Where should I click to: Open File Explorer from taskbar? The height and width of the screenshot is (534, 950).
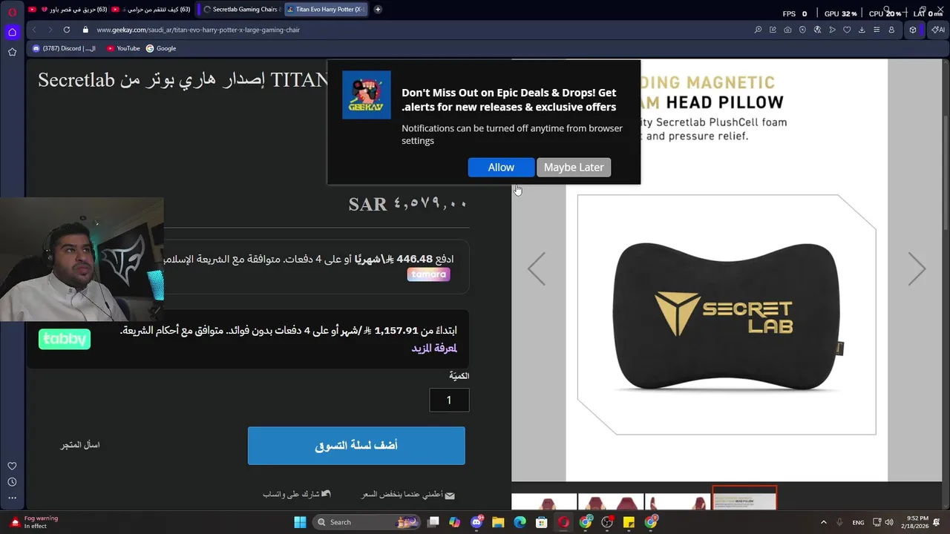pos(498,522)
